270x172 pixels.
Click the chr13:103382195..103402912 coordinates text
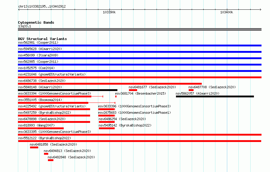pos(42,6)
